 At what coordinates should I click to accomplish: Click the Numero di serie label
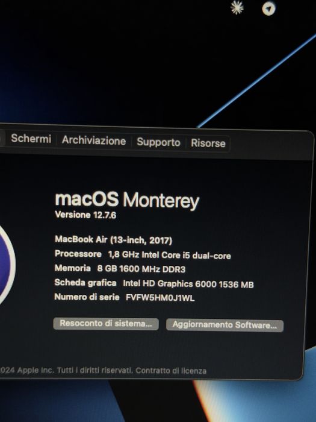click(x=87, y=297)
